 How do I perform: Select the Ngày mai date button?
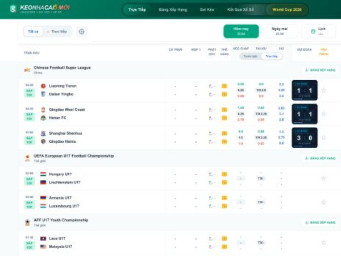click(280, 31)
